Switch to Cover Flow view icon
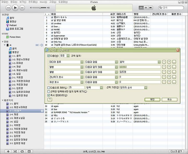Screen dimensions: 188x154 150,8
